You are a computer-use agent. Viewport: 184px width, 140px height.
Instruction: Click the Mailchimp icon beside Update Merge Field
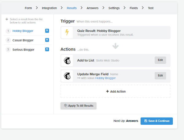point(67,76)
